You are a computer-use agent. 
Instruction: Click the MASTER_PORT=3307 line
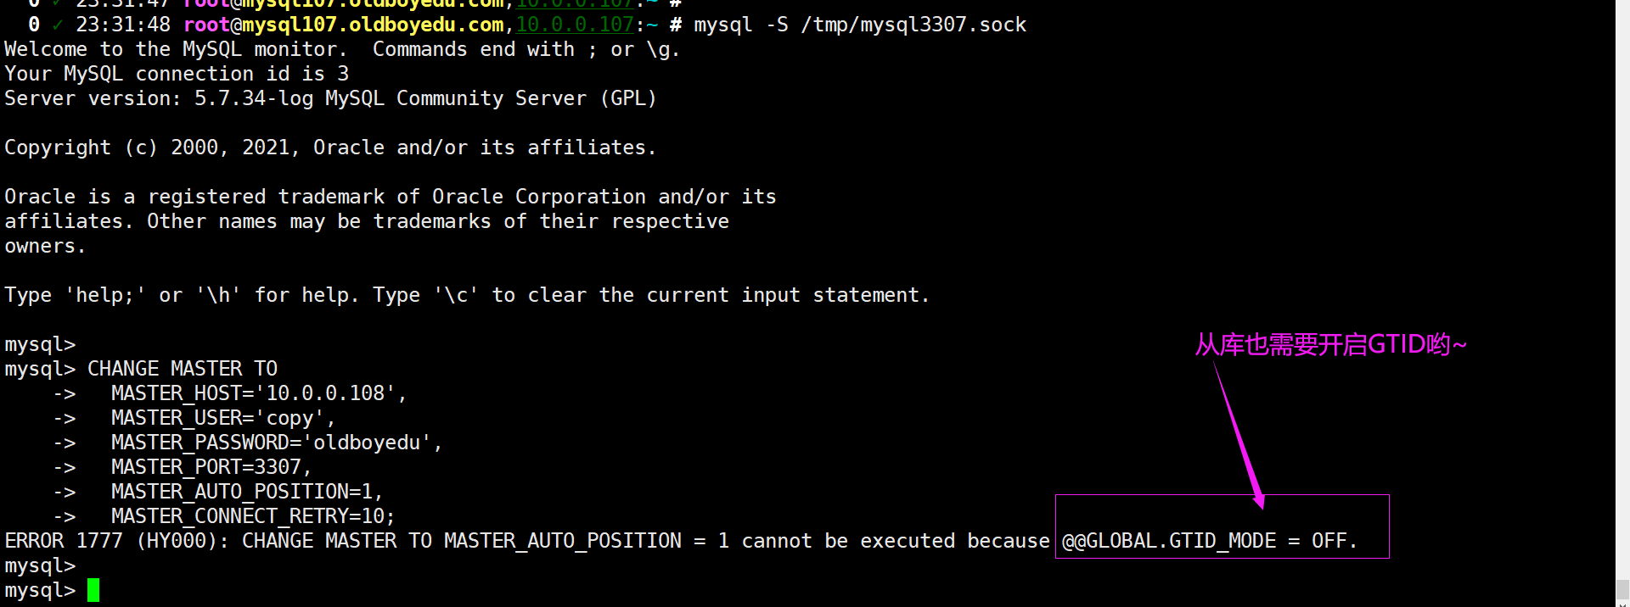pyautogui.click(x=211, y=467)
